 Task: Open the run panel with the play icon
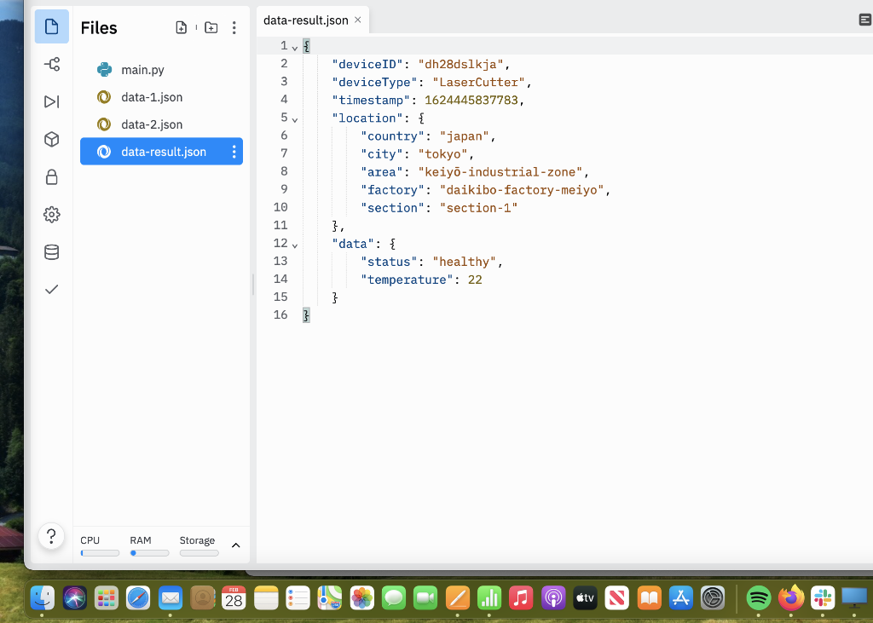click(51, 101)
